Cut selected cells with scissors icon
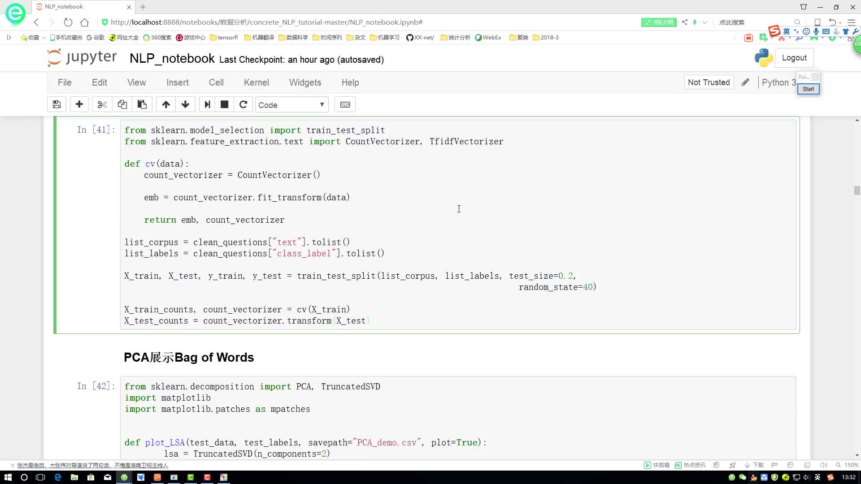 tap(102, 104)
